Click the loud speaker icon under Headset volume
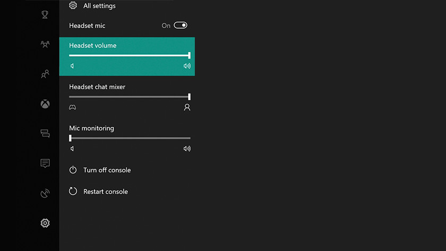 click(187, 66)
